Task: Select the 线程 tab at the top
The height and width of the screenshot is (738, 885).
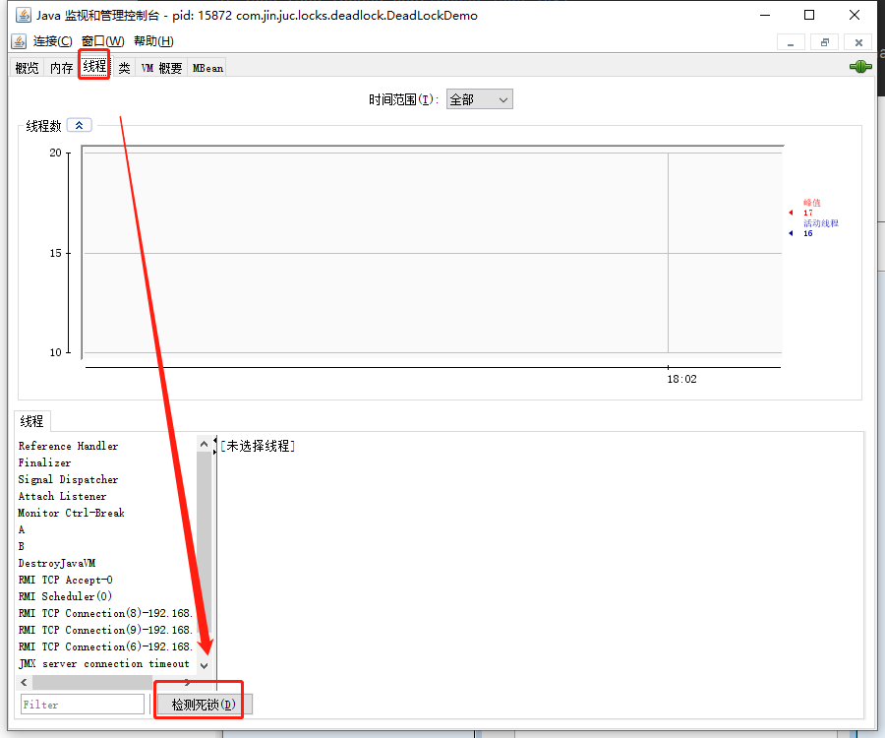Action: pos(94,67)
